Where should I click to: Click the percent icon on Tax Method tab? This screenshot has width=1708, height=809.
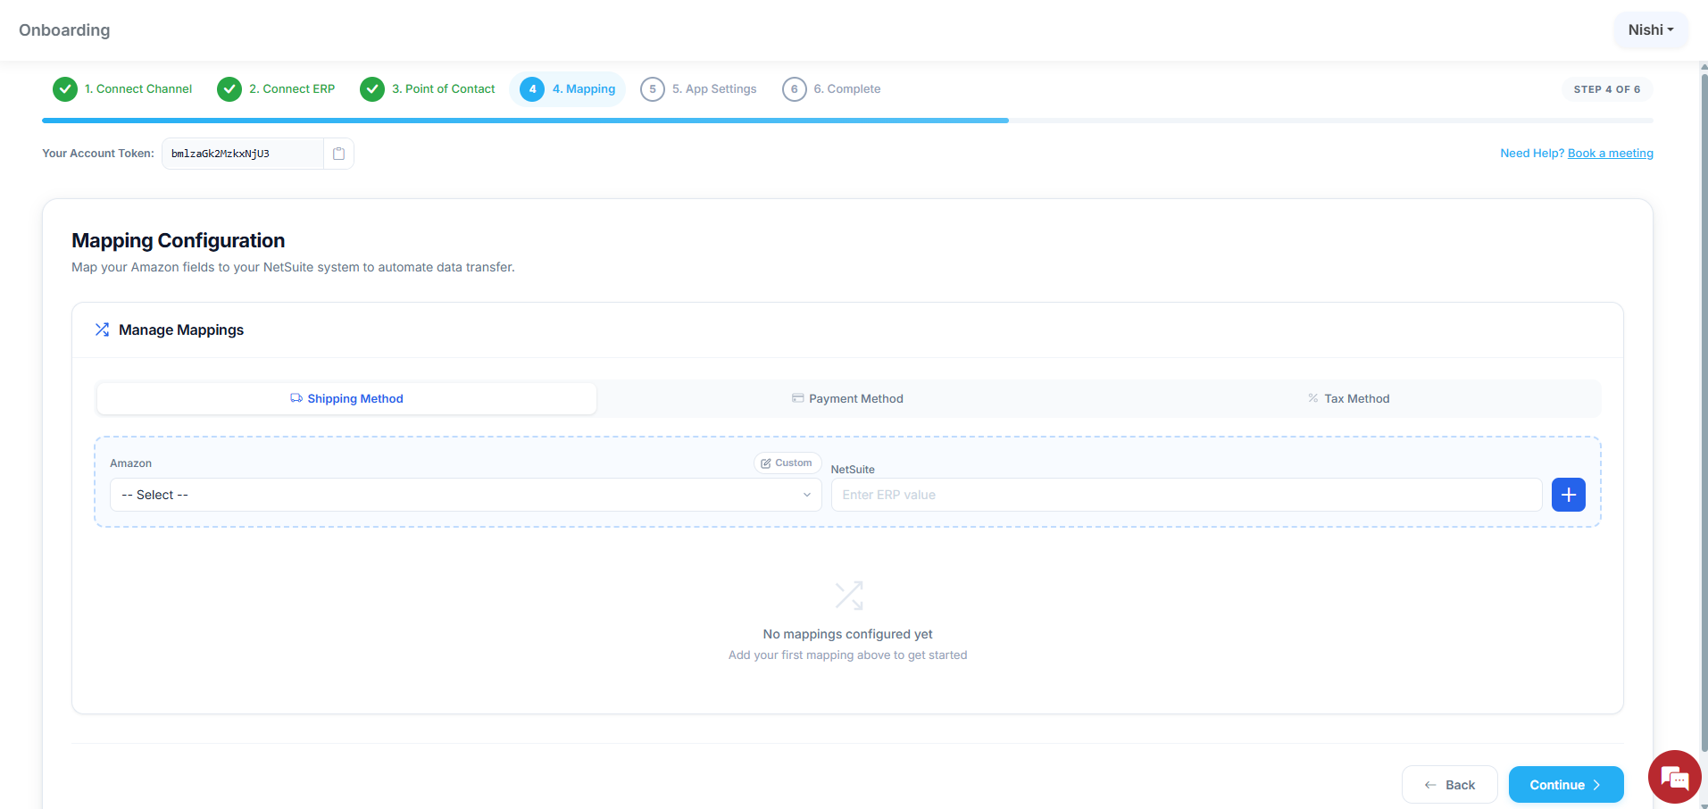1312,398
